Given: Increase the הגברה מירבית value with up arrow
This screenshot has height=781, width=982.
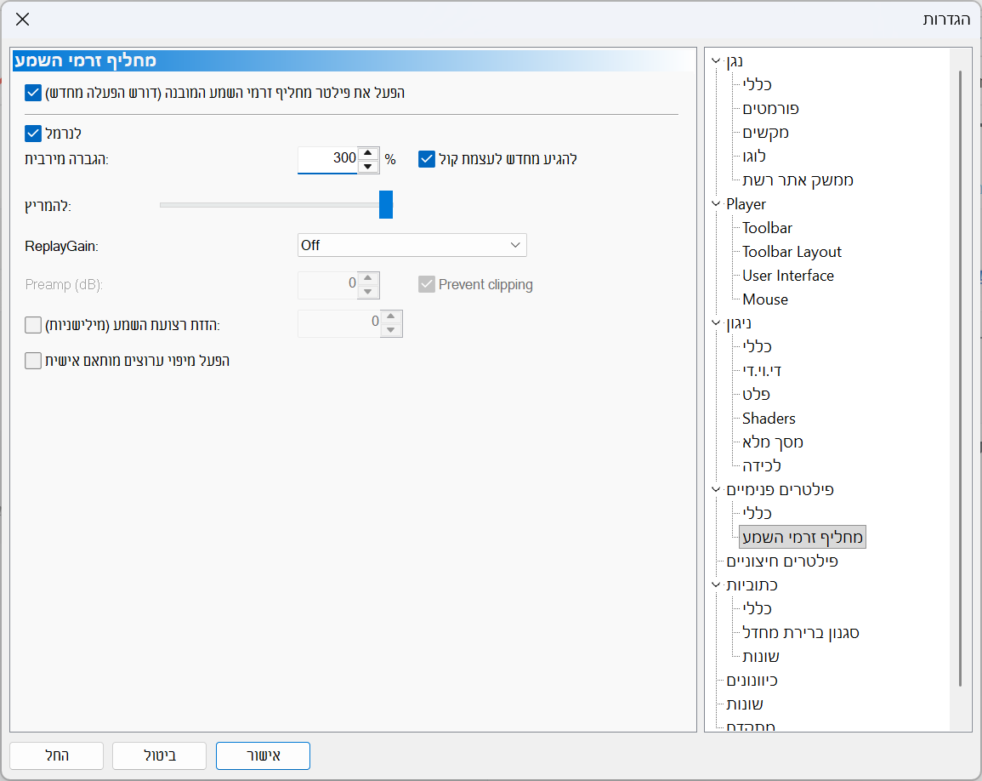Looking at the screenshot, I should tap(368, 153).
